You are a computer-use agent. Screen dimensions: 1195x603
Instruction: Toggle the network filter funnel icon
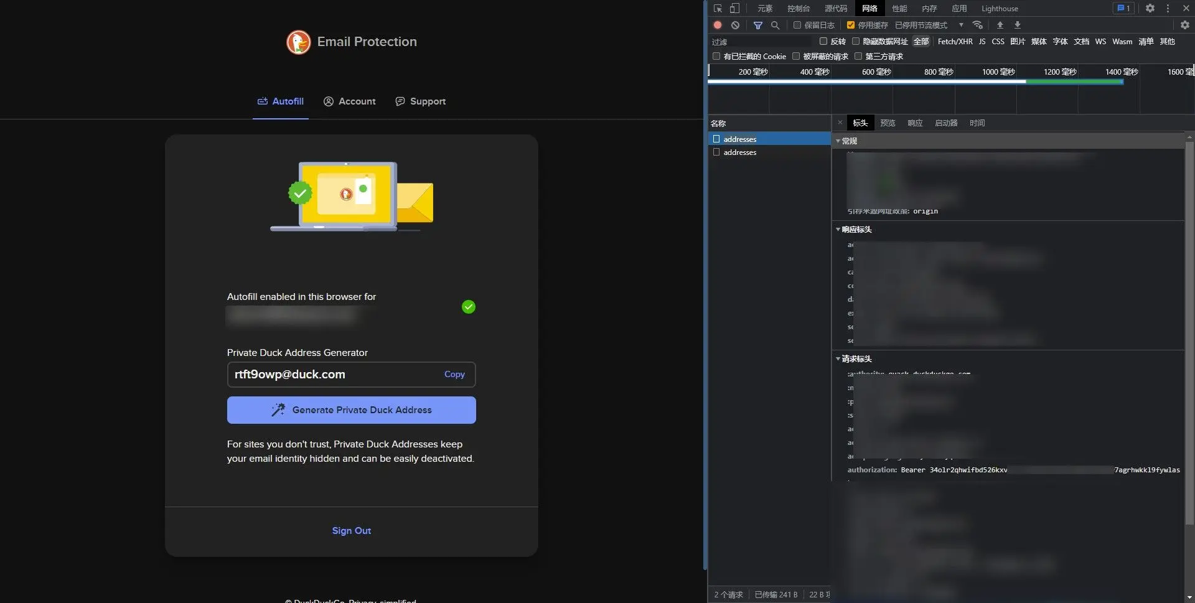[757, 25]
